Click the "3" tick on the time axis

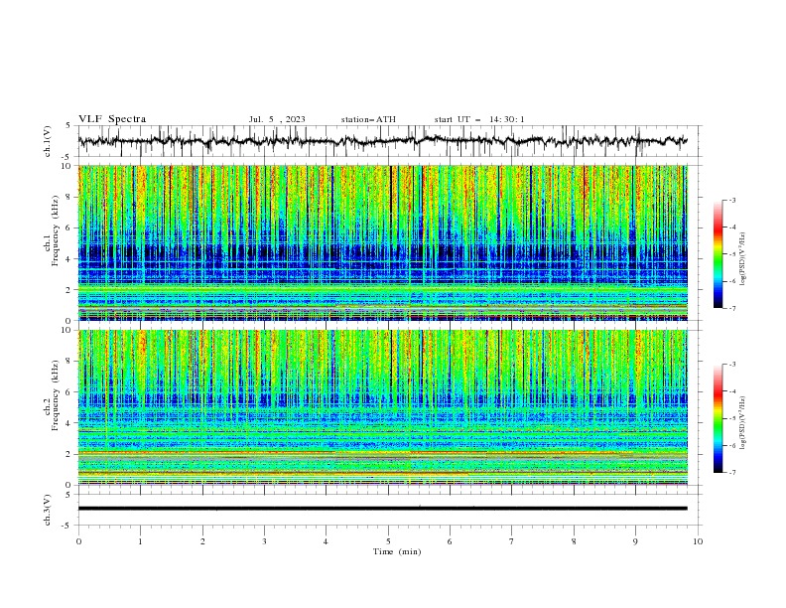coord(264,541)
